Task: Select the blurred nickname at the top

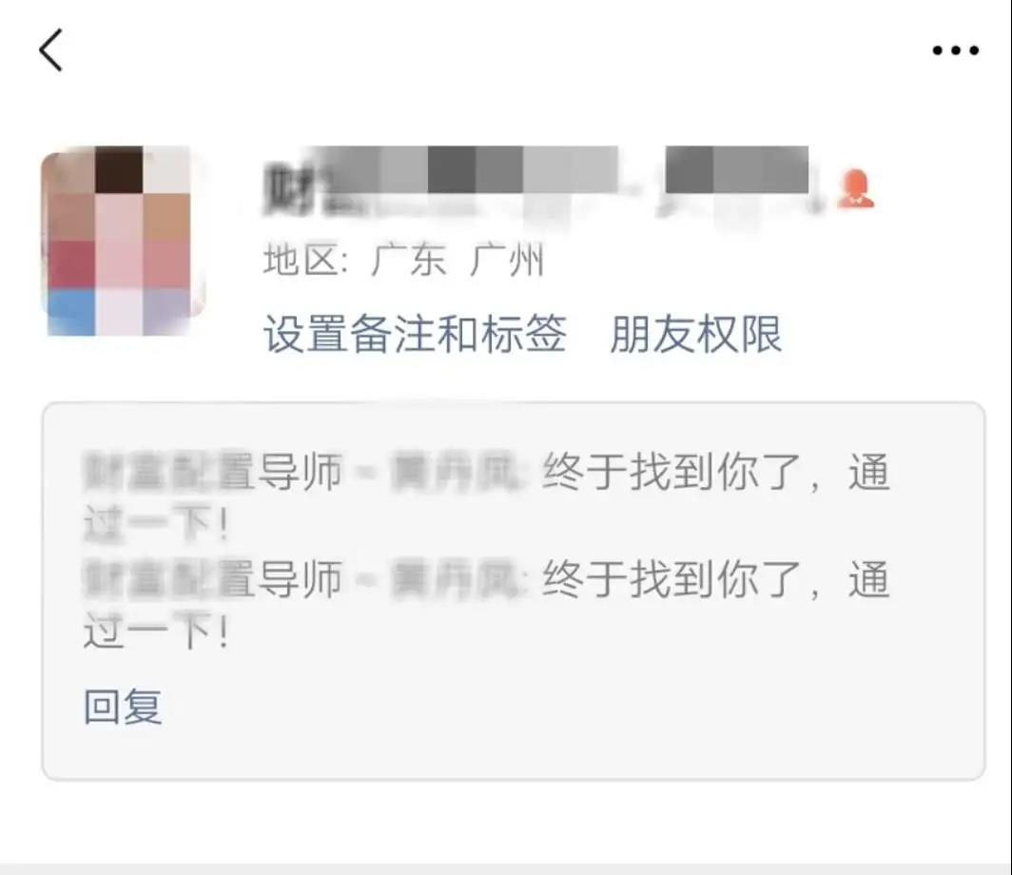Action: pyautogui.click(x=535, y=182)
